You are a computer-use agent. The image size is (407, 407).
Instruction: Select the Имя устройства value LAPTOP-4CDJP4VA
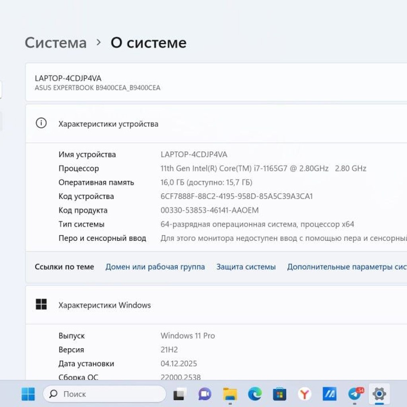[x=194, y=155]
